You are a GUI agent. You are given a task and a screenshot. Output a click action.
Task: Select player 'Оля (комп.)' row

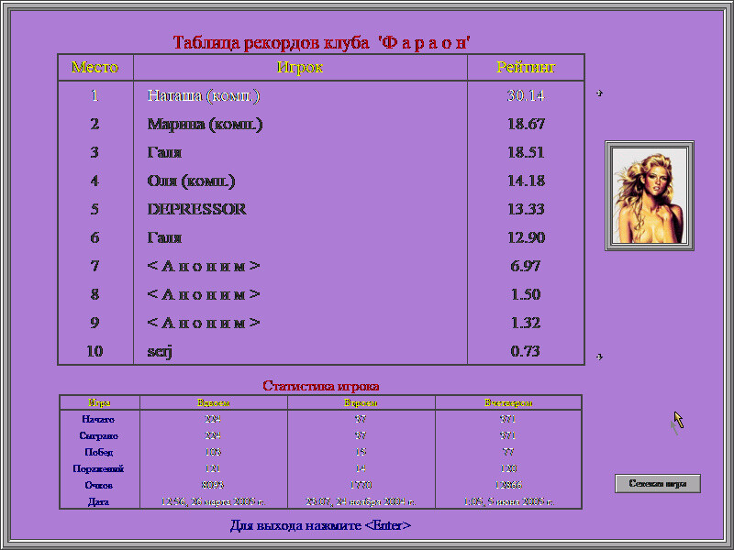point(191,181)
